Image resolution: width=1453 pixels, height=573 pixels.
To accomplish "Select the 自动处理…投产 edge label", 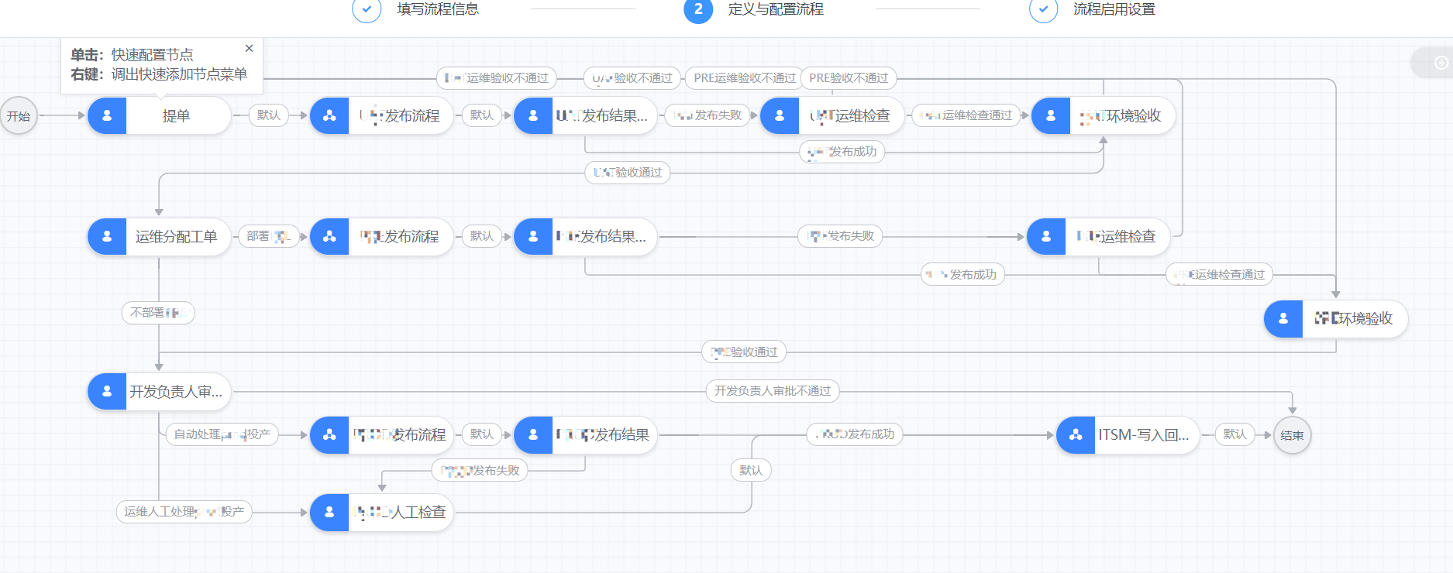I will (222, 434).
